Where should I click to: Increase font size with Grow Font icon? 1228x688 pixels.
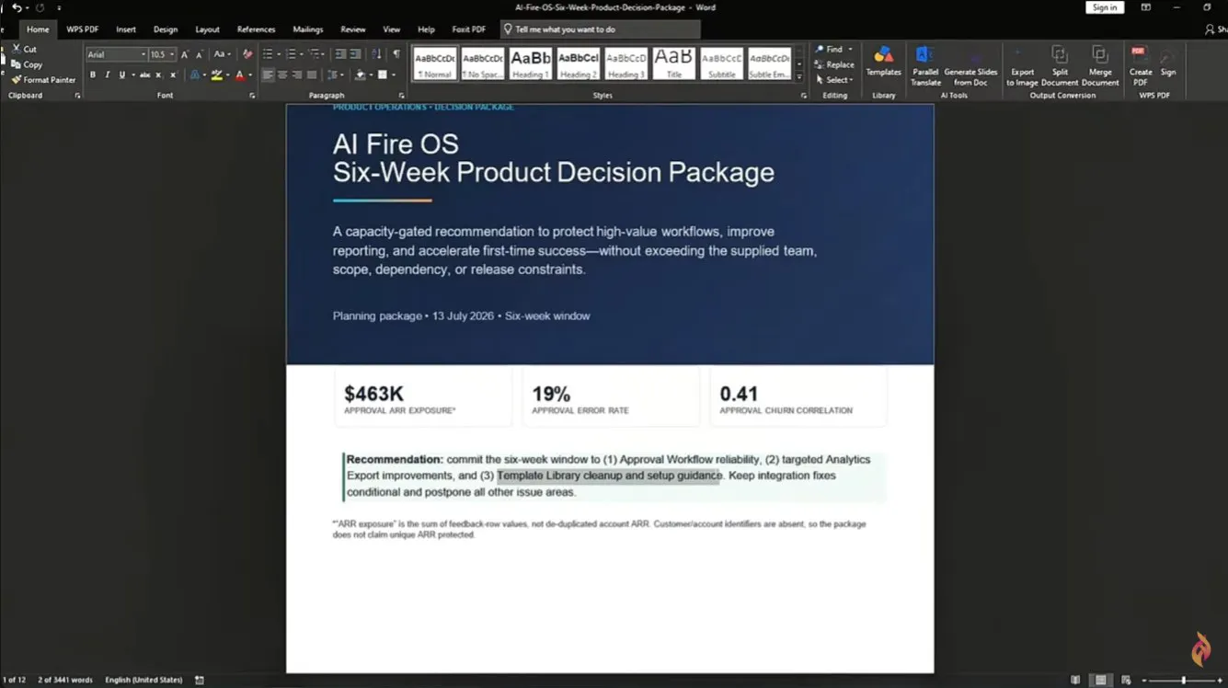pyautogui.click(x=185, y=54)
